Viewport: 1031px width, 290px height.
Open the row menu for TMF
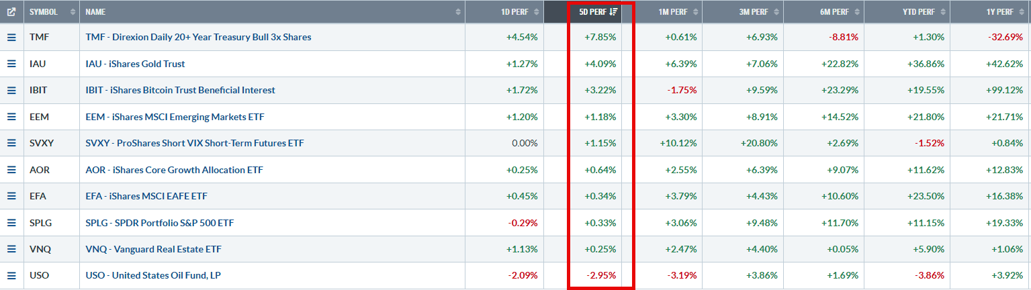[x=11, y=38]
